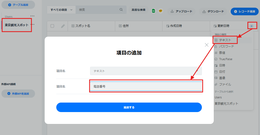This screenshot has height=135, width=260.
Task: Click the 項目名 input containing 電話番号
Action: point(146,86)
